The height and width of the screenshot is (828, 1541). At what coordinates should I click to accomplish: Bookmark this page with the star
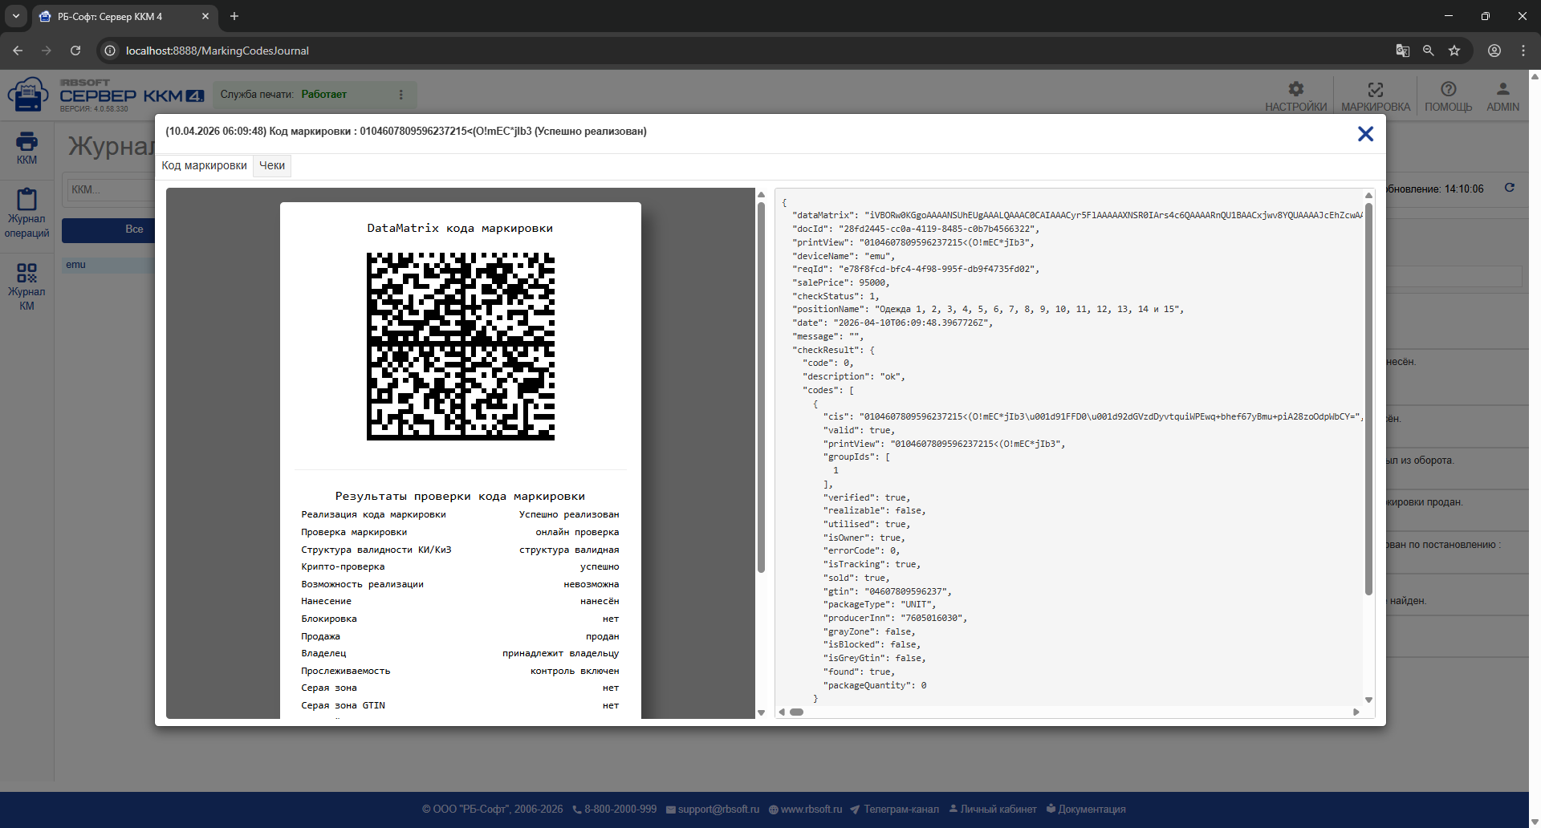(x=1454, y=51)
